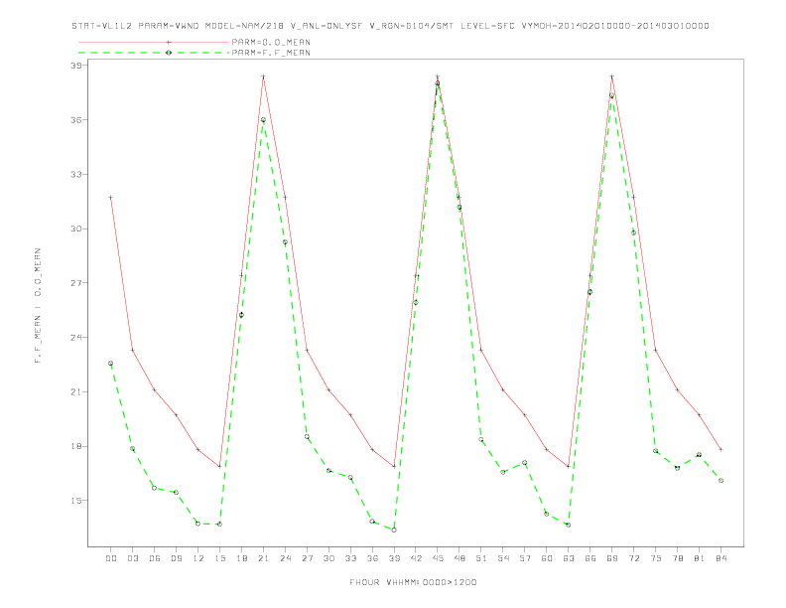The image size is (786, 608).
Task: Click x-axis forecast hour label 48
Action: click(459, 558)
